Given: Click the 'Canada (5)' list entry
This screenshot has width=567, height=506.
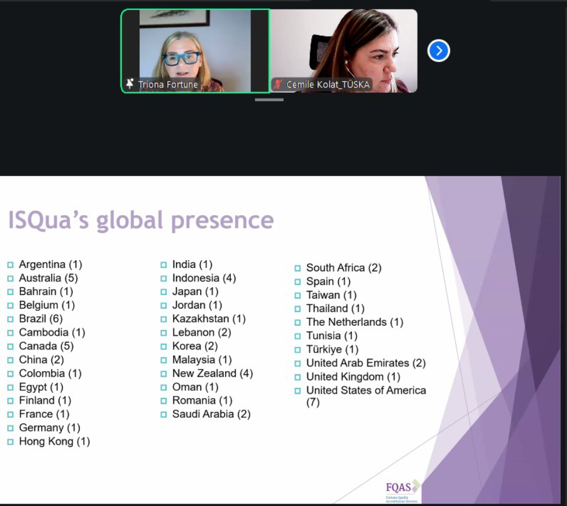Looking at the screenshot, I should coord(46,346).
